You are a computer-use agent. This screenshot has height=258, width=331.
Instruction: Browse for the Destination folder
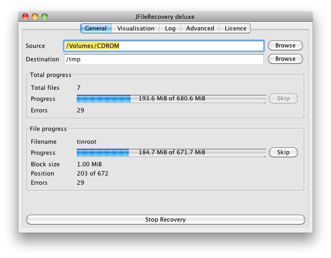(x=285, y=59)
